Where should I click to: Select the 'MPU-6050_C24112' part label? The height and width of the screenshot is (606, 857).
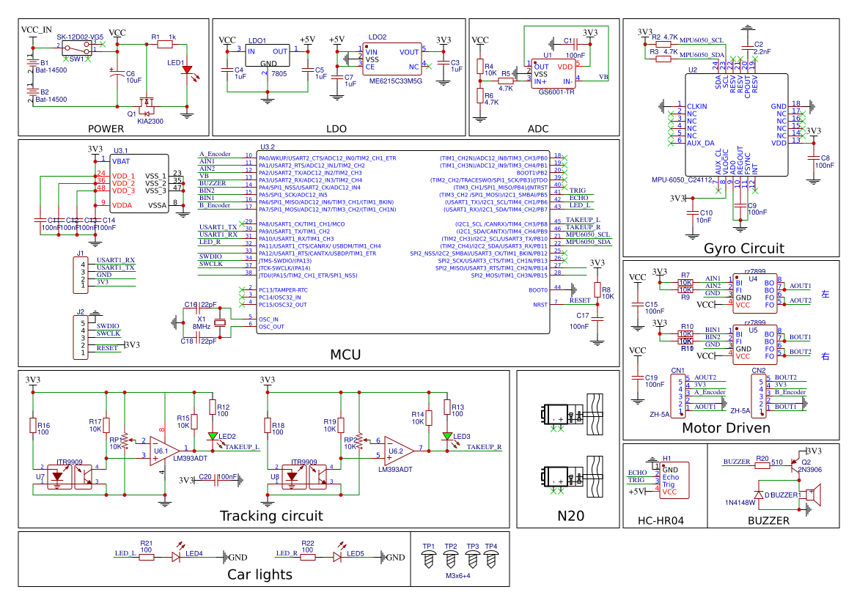click(x=682, y=180)
